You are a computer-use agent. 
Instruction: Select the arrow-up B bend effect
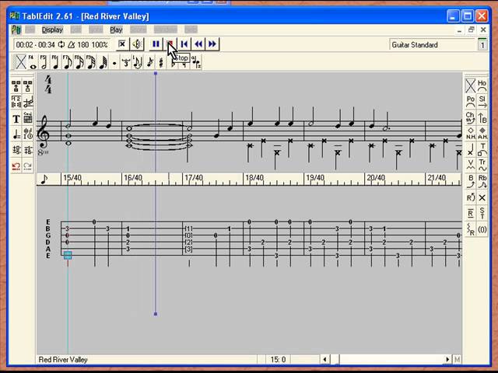482,117
